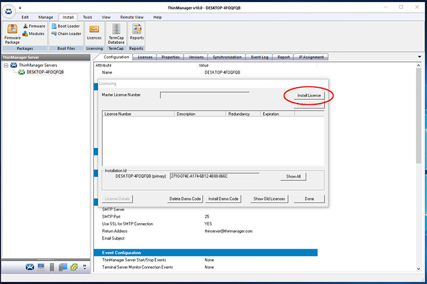This screenshot has height=284, width=427.
Task: Click the Return Address row
Action: coord(206,231)
